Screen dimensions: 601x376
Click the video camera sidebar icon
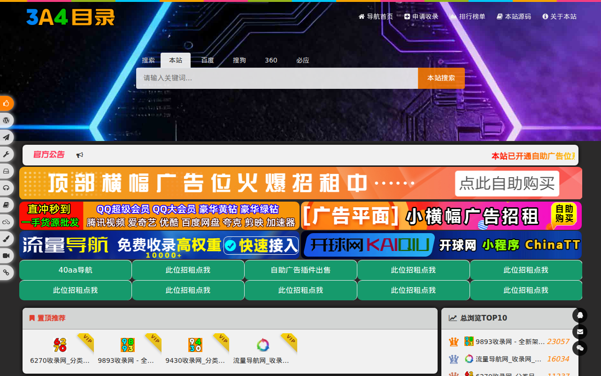pos(6,256)
